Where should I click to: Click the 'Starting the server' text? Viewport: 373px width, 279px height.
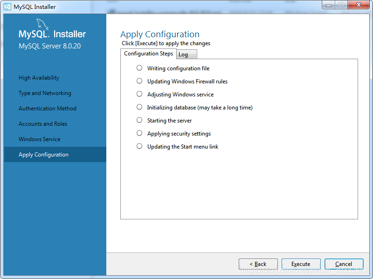coord(170,121)
